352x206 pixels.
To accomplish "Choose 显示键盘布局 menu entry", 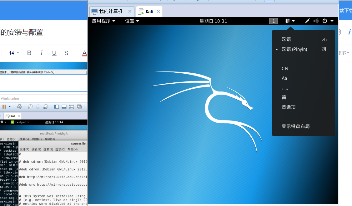I will [x=304, y=126].
